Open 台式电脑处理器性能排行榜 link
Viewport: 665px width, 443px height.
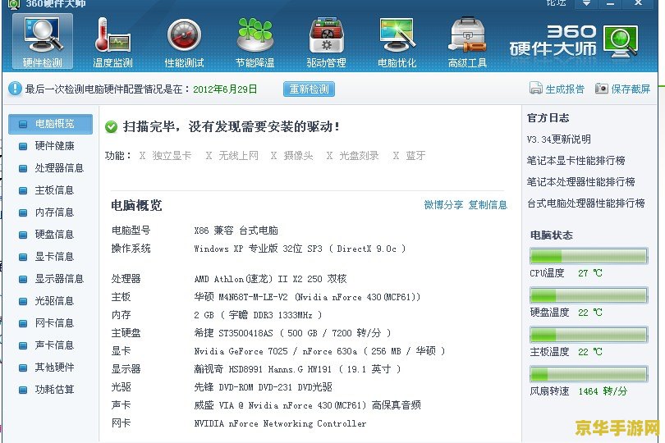[x=585, y=203]
